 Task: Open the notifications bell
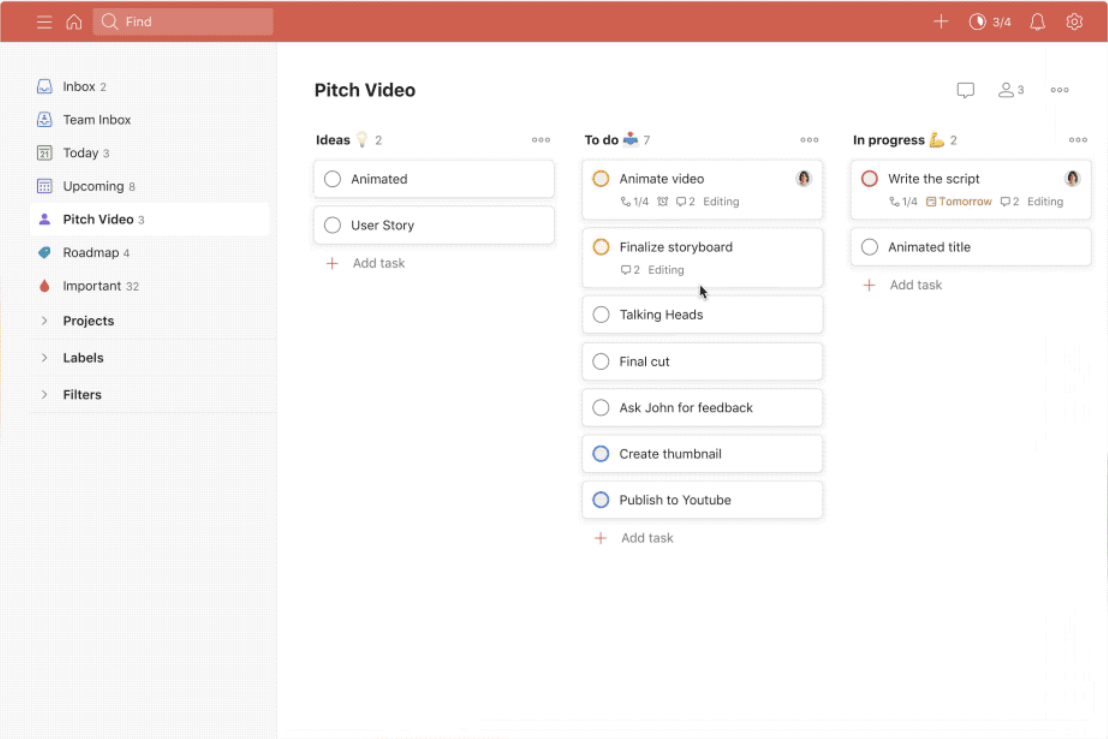[x=1037, y=22]
